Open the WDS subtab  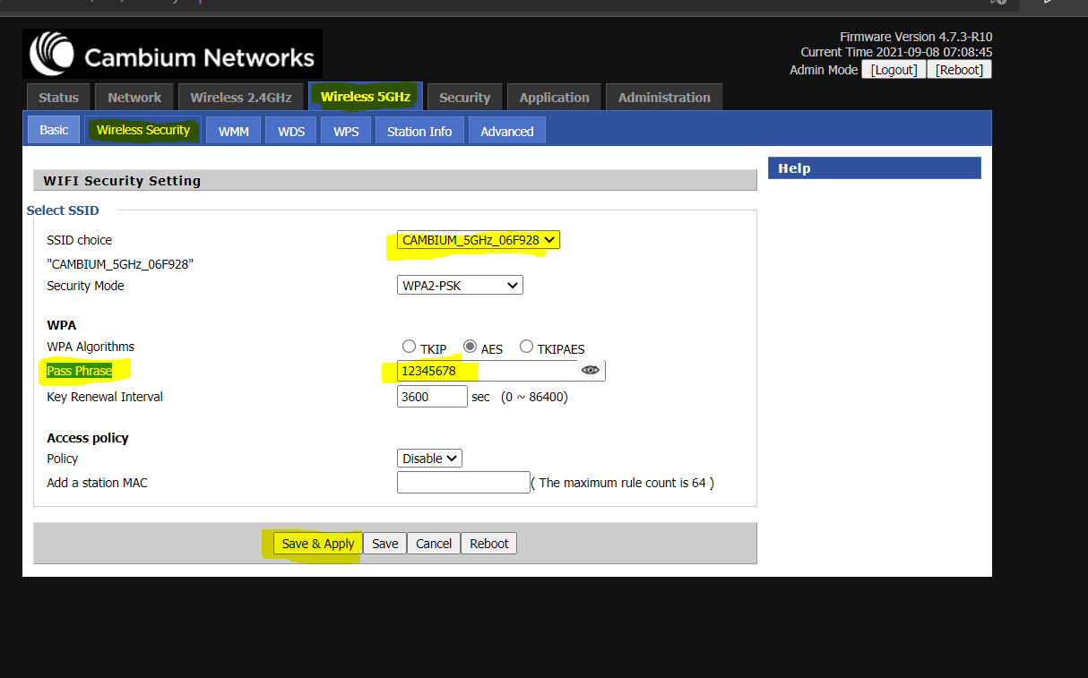point(291,132)
